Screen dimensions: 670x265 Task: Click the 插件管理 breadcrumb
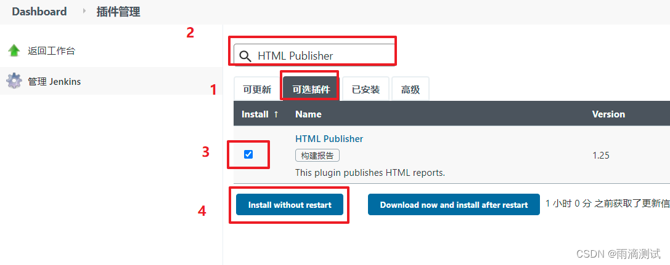coord(118,12)
